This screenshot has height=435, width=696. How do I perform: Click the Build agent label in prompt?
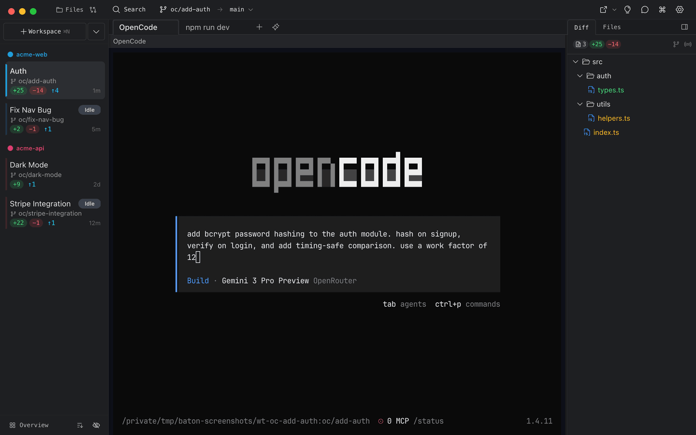(x=198, y=281)
